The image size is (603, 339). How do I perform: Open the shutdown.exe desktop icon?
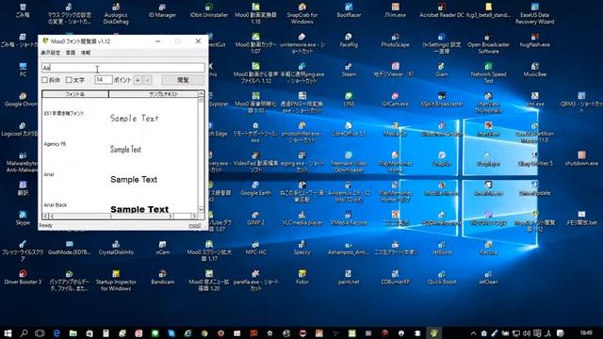pos(581,159)
